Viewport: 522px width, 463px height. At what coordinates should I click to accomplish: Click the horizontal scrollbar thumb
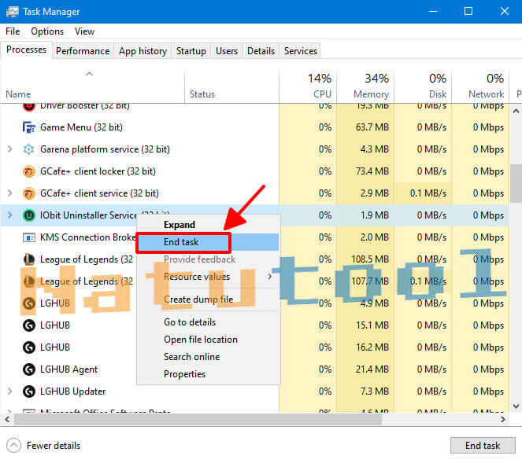click(x=198, y=420)
